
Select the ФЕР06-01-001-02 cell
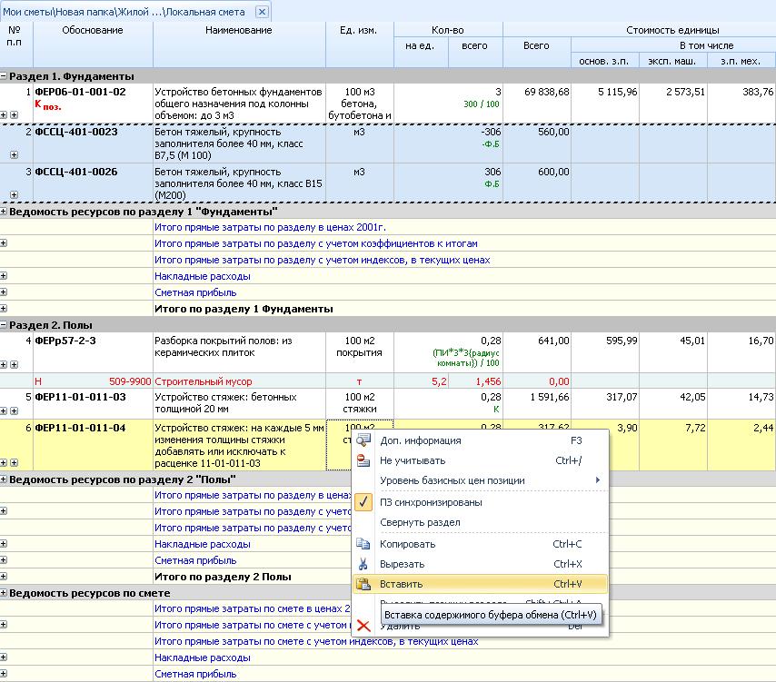tap(80, 93)
